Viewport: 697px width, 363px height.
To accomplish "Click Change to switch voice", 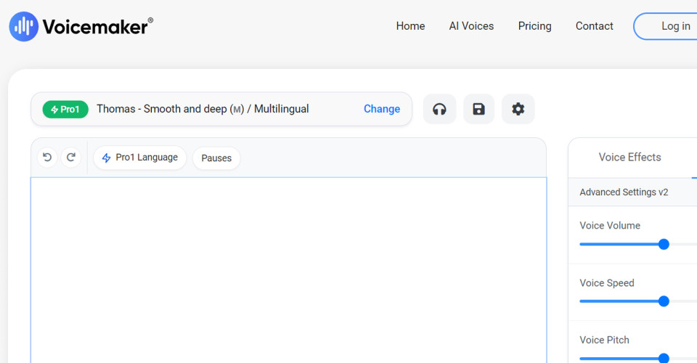I will (x=382, y=109).
